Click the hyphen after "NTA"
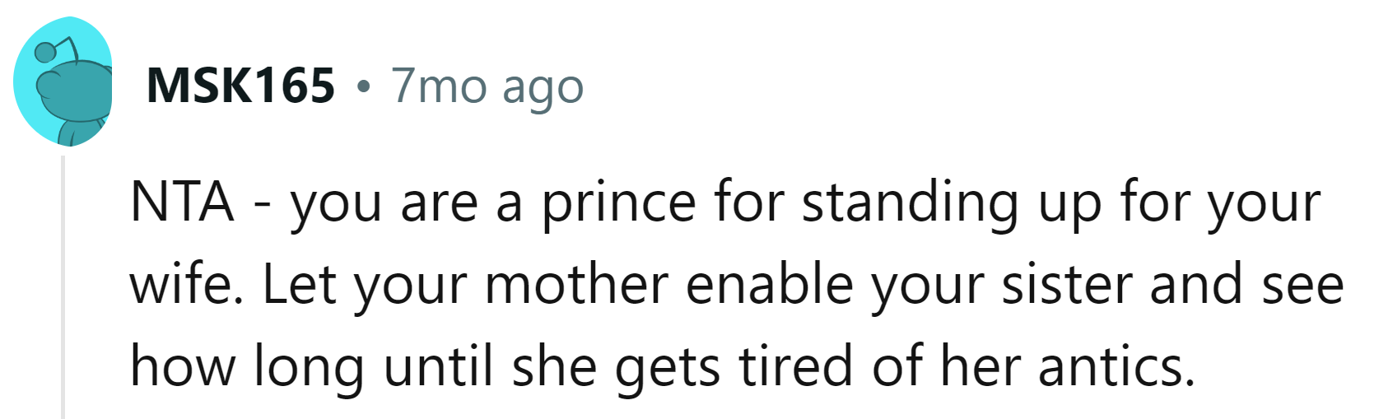 point(262,204)
